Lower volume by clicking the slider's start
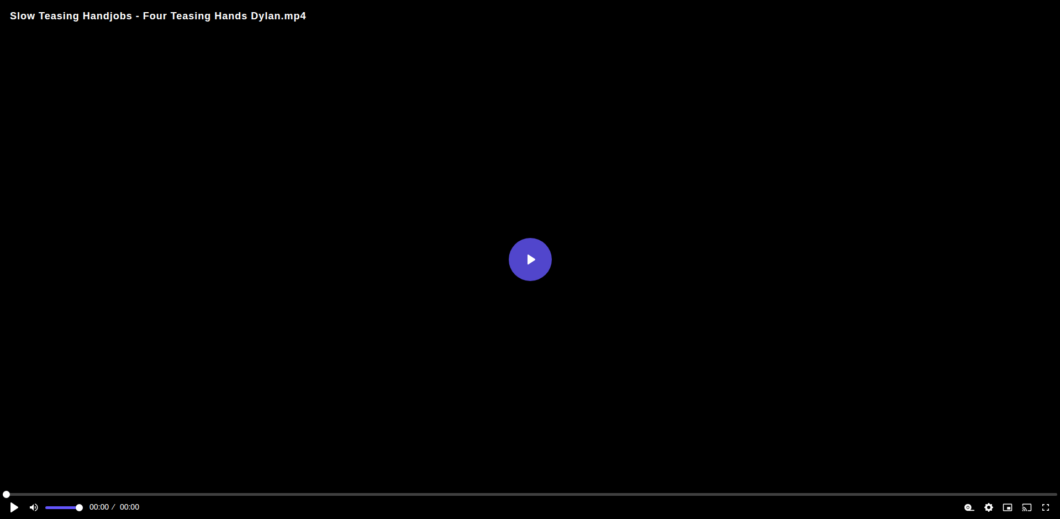The width and height of the screenshot is (1060, 519). [47, 507]
